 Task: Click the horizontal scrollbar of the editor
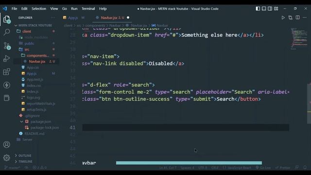[189, 163]
